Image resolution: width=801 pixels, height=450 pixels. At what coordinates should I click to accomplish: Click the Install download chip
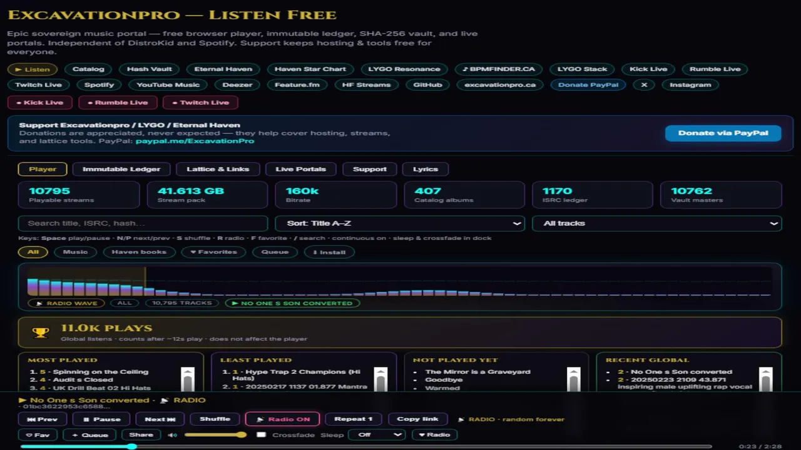point(329,252)
